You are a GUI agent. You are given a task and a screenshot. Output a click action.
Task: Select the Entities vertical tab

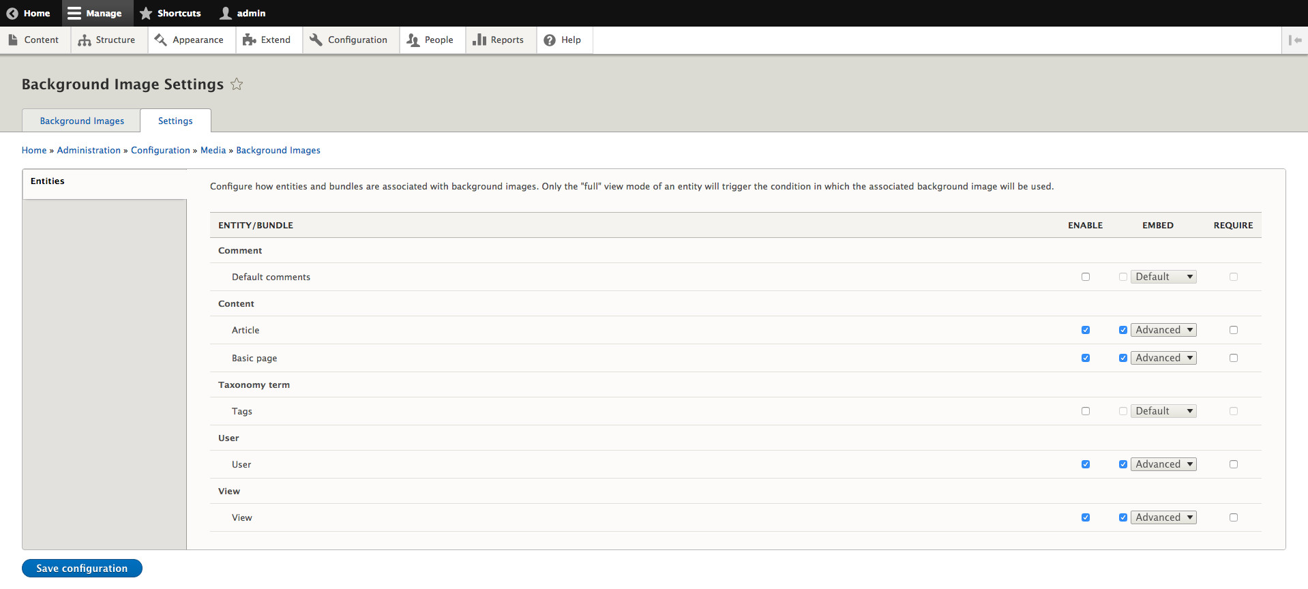(48, 181)
